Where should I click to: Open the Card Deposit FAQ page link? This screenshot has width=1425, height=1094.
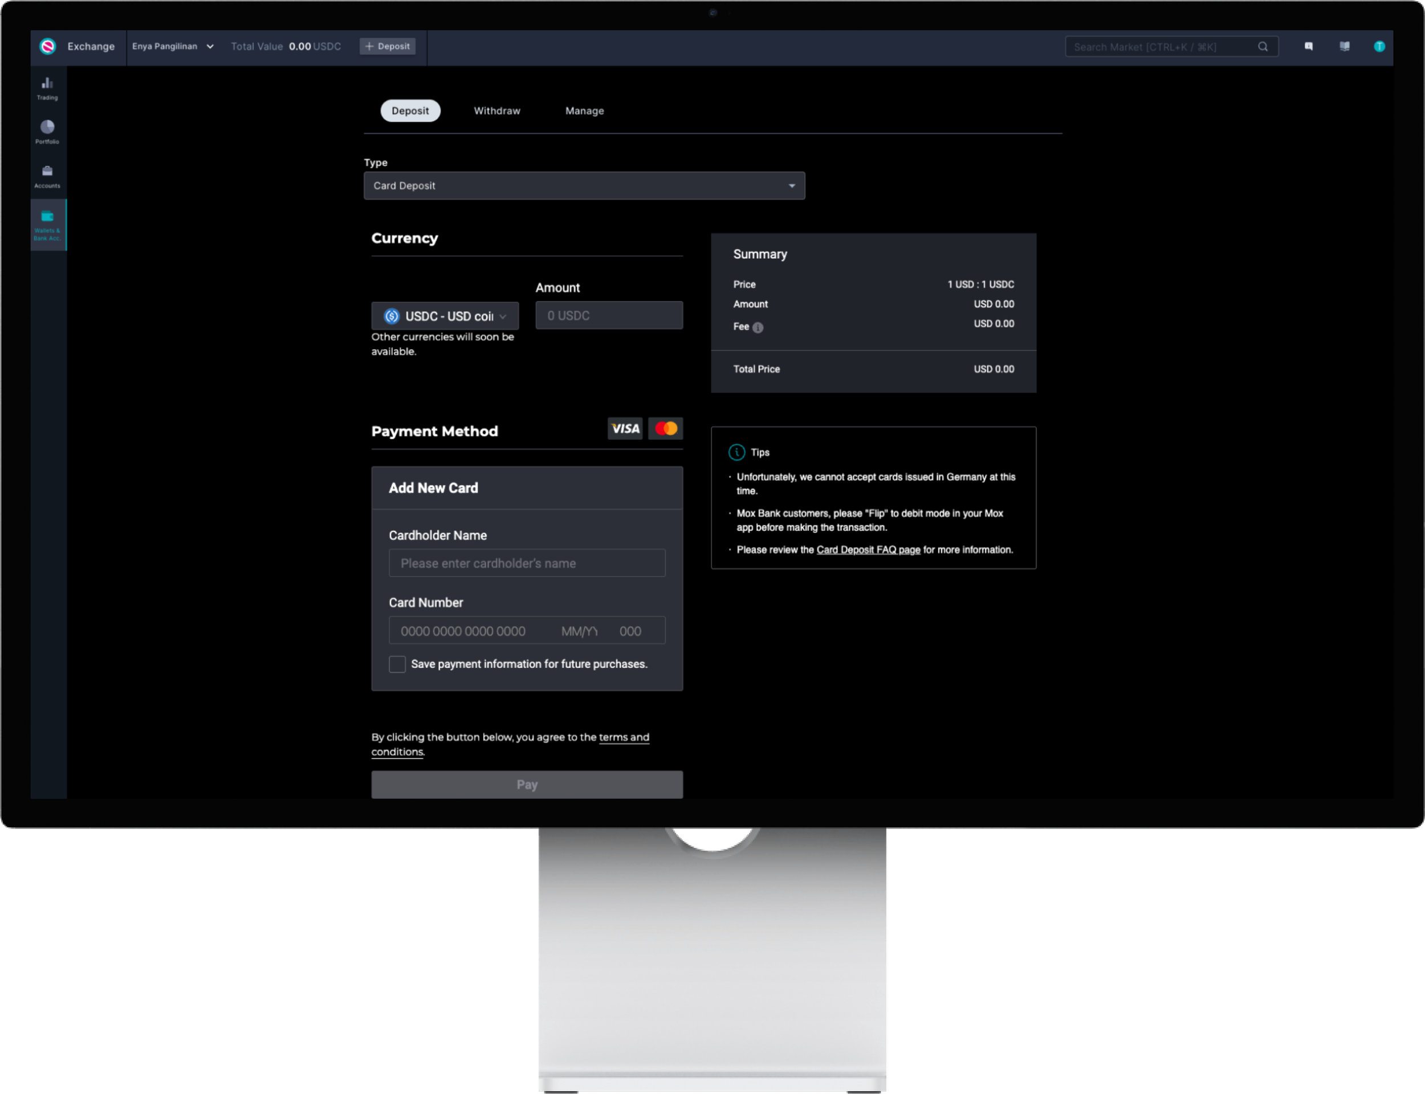[x=868, y=550]
